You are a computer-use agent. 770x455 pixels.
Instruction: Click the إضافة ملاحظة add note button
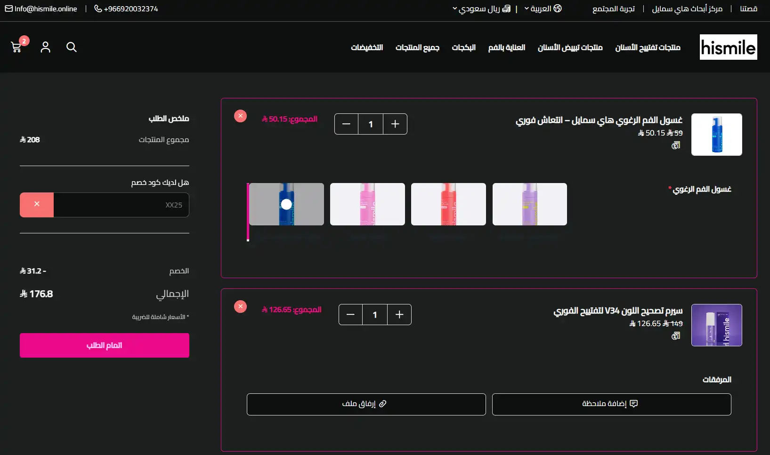coord(611,404)
